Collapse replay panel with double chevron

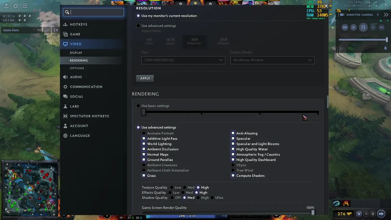[x=386, y=15]
